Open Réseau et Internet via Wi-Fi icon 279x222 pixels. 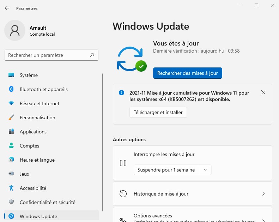[x=11, y=103]
